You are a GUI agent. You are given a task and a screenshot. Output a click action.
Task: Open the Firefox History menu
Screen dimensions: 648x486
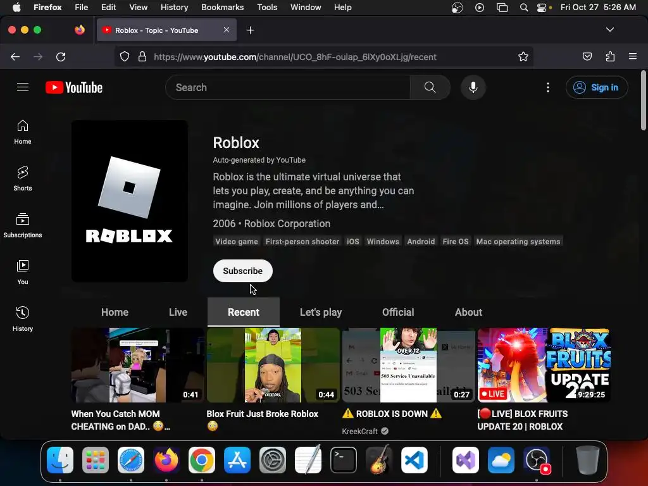coord(174,8)
